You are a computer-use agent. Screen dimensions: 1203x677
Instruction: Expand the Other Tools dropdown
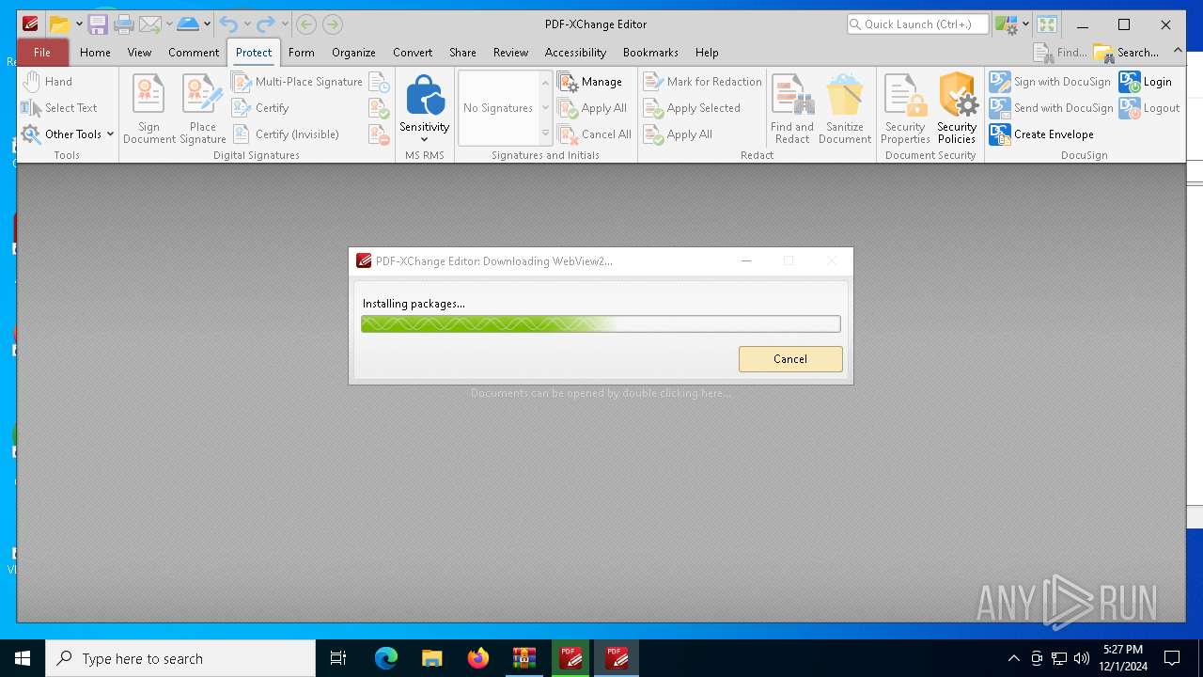click(110, 134)
